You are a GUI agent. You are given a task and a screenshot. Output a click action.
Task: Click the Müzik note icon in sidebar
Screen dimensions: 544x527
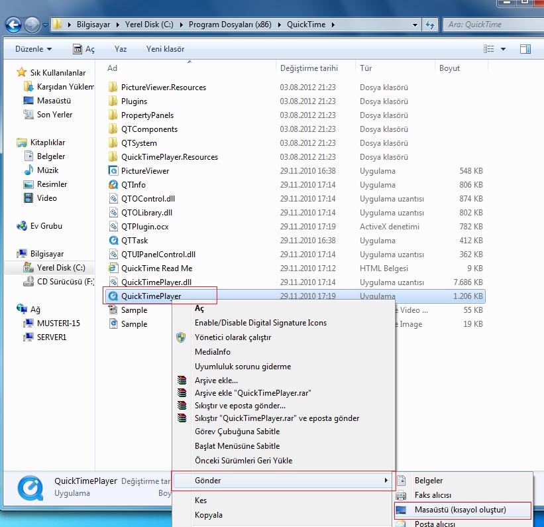click(28, 170)
